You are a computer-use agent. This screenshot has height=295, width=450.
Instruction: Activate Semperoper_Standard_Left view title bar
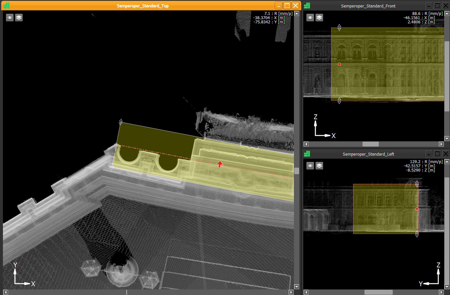click(368, 154)
